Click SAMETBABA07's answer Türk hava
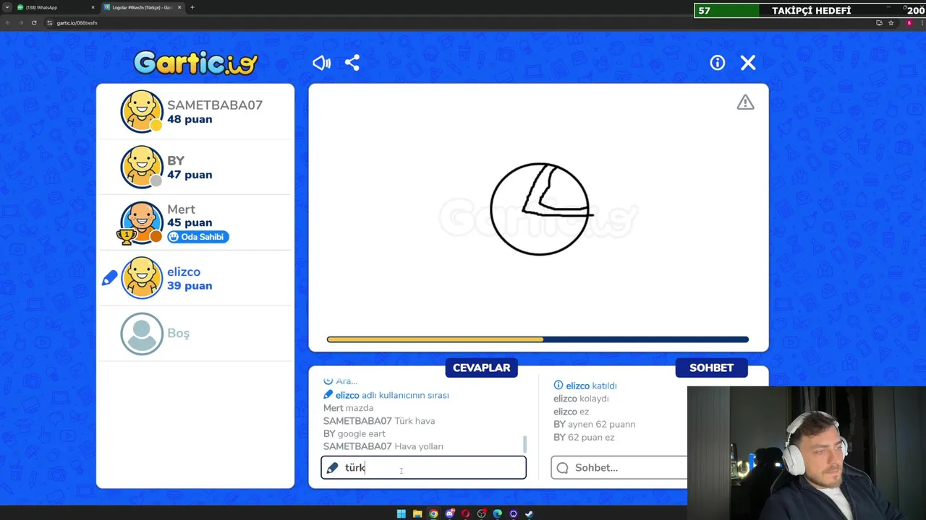This screenshot has width=926, height=520. [x=379, y=421]
